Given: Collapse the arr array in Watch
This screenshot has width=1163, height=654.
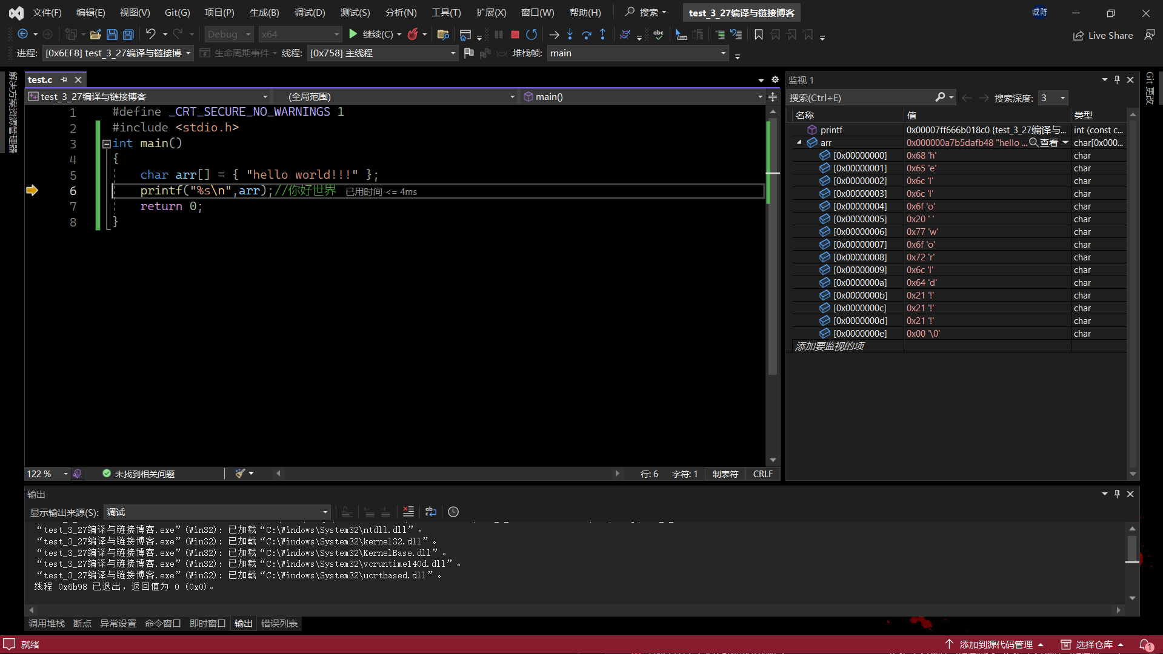Looking at the screenshot, I should (799, 142).
